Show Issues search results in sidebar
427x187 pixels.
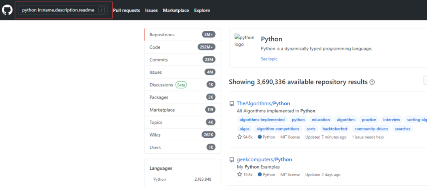(182, 72)
